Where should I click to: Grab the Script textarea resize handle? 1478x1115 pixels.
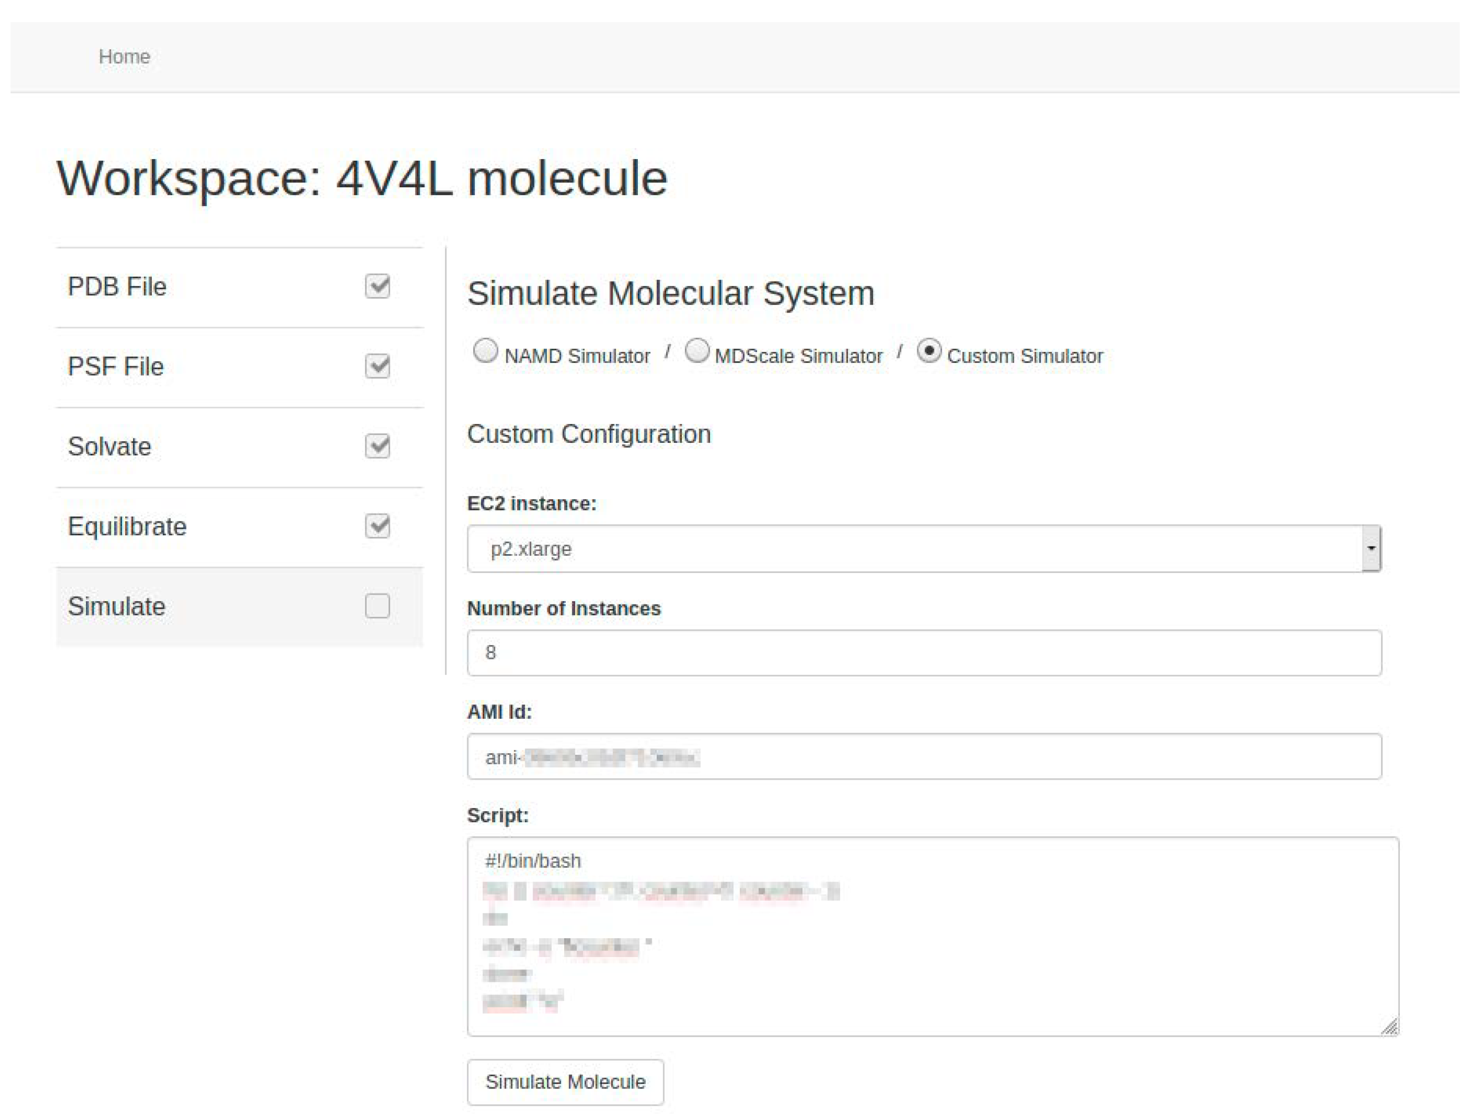1389,1027
